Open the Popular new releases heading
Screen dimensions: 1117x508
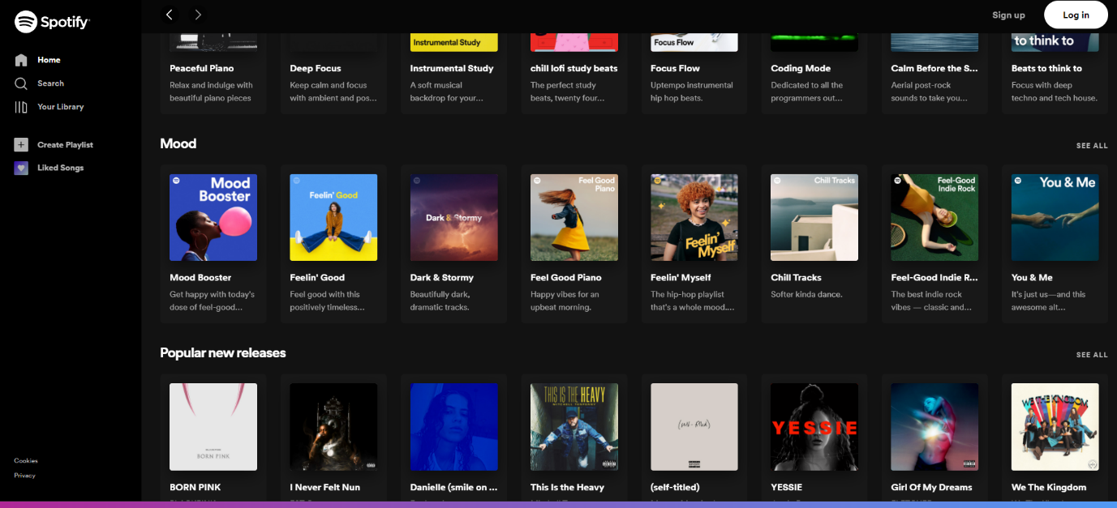pos(223,352)
